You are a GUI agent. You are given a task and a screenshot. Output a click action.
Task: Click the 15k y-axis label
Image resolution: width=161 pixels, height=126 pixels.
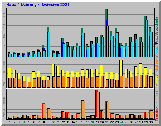click(x=4, y=26)
